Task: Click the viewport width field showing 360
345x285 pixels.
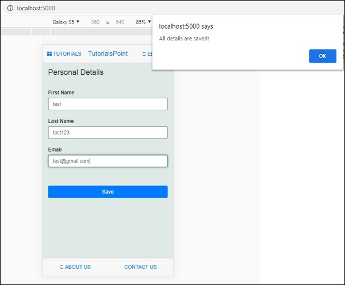Action: click(x=95, y=22)
